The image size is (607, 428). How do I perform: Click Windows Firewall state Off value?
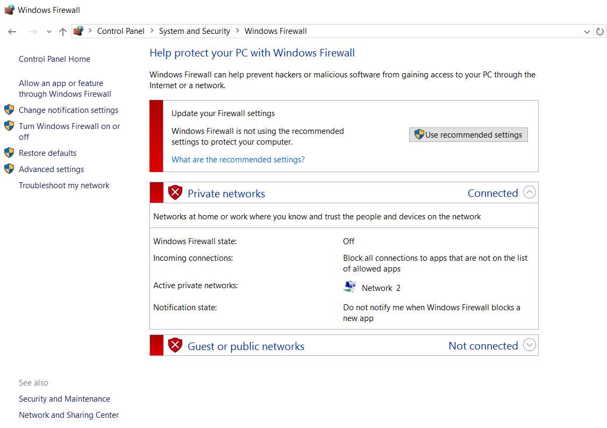click(x=348, y=241)
